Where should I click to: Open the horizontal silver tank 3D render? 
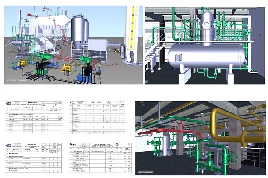(x=205, y=46)
